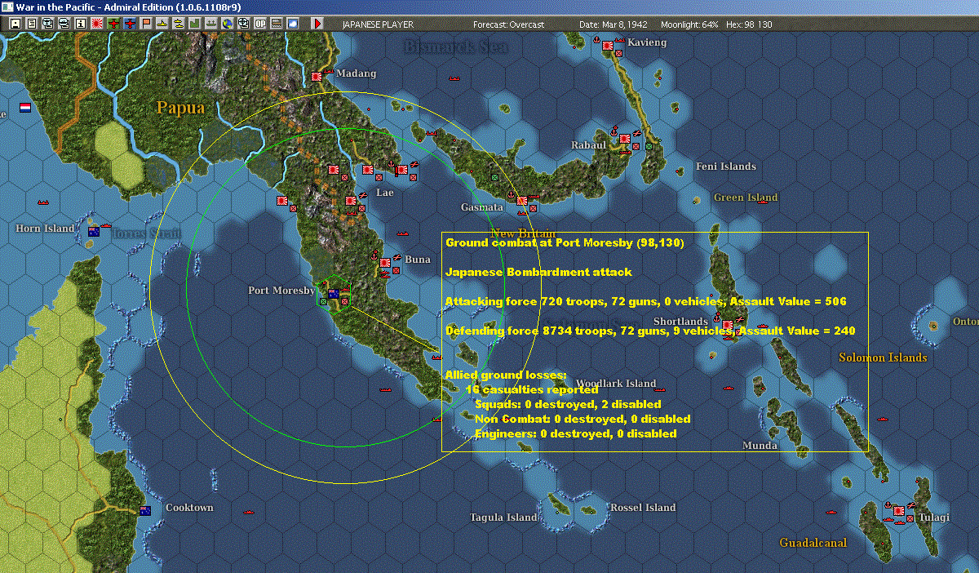The width and height of the screenshot is (979, 573).
Task: Select Lae base flag with red exclamation mark
Action: [x=401, y=170]
